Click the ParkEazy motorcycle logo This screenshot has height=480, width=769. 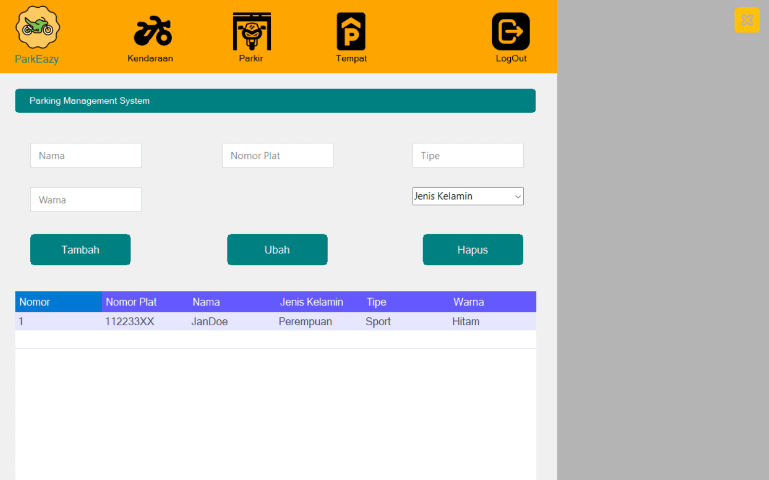pyautogui.click(x=38, y=27)
